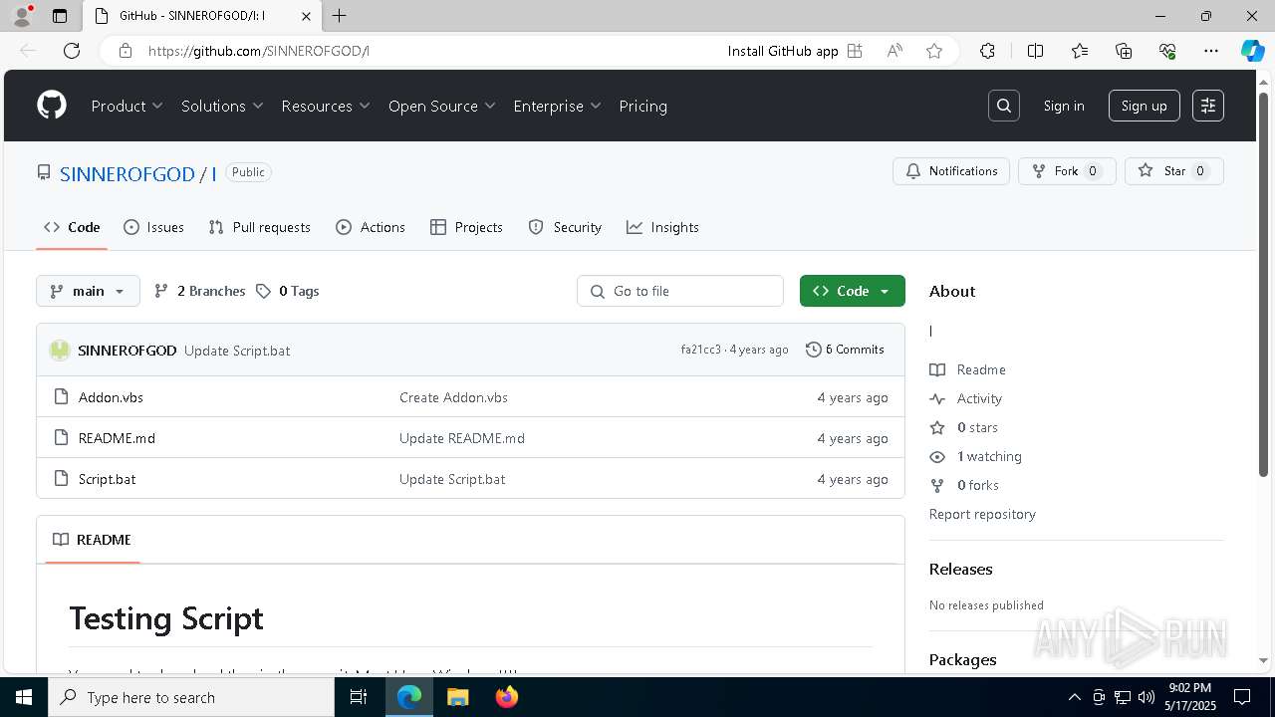1275x717 pixels.
Task: Click the browser address bar URL
Action: point(259,51)
